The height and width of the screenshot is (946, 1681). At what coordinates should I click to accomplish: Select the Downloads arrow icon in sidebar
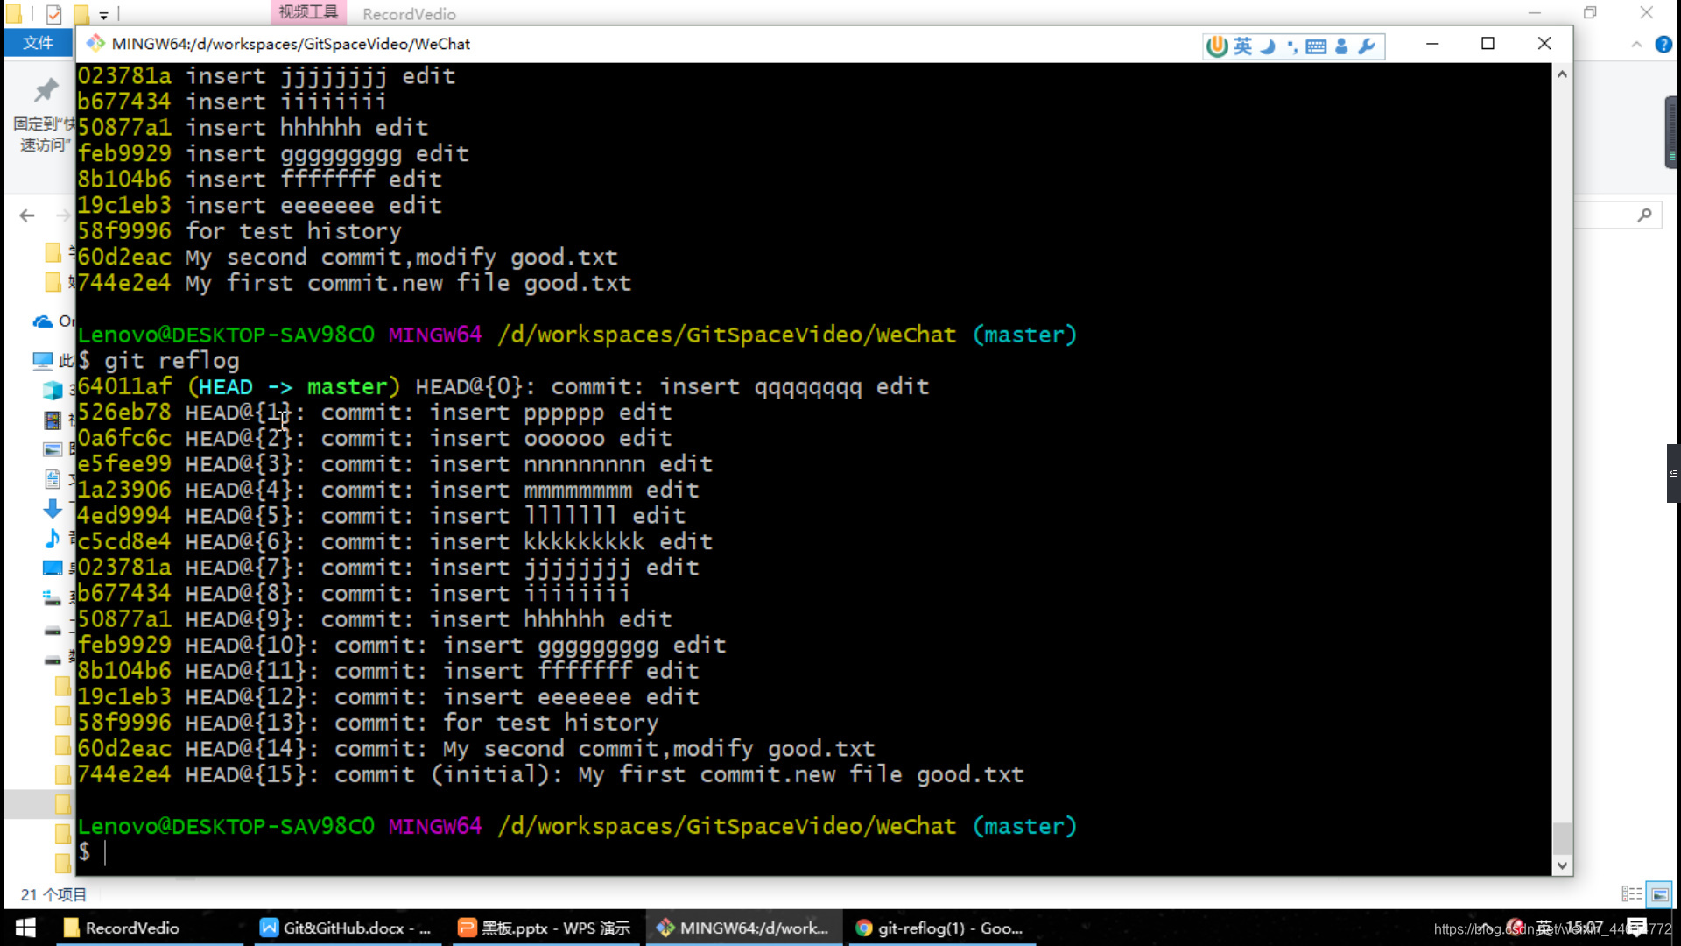(53, 508)
